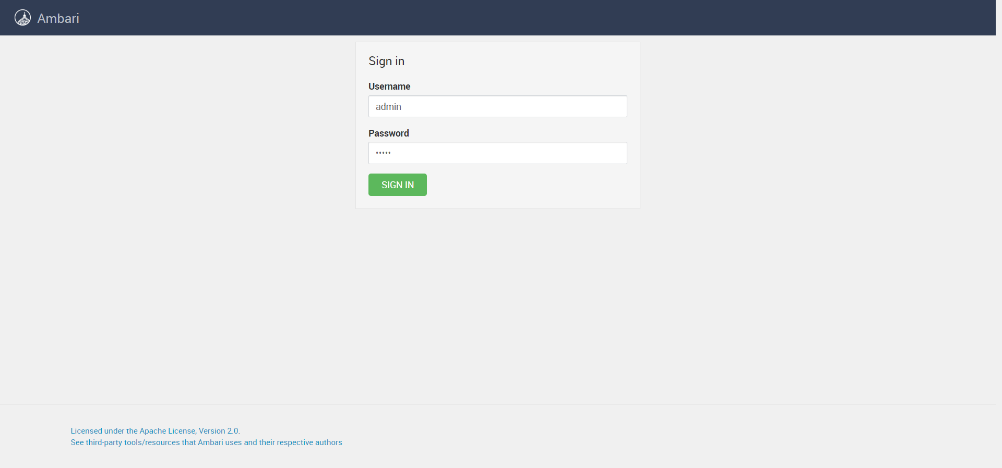Click the Sign in heading
This screenshot has height=468, width=1002.
386,61
